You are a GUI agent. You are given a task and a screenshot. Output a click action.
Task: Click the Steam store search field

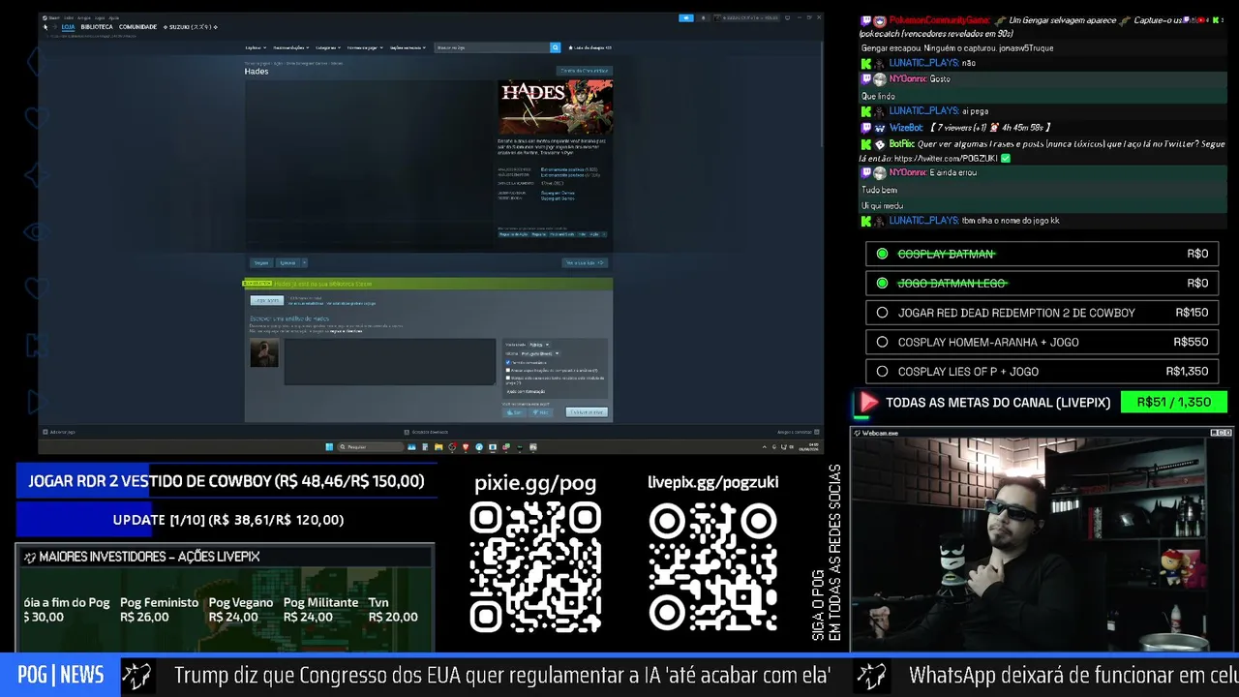[x=492, y=47]
